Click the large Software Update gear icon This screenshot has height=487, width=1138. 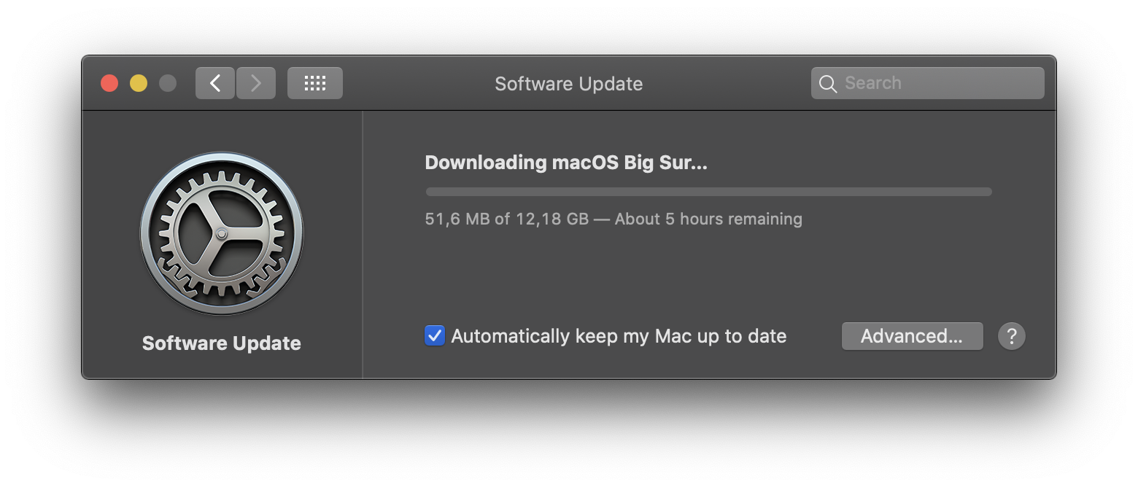(222, 233)
